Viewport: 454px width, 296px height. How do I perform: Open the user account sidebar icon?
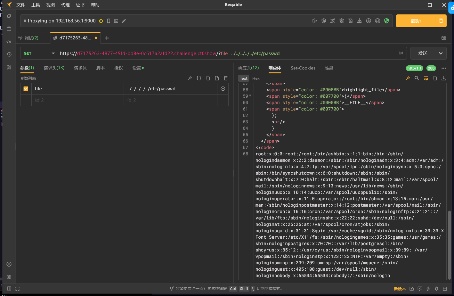click(9, 264)
